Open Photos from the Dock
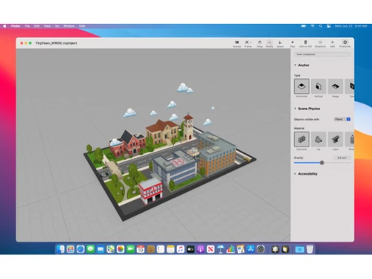Image resolution: width=372 pixels, height=279 pixels. click(121, 249)
